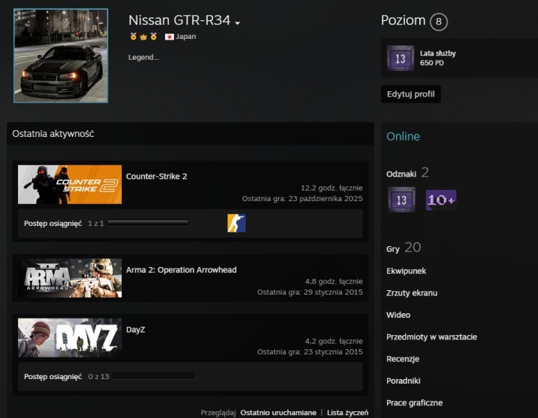Screen dimensions: 538x418
Task: Click the DayZ achievement progress bar
Action: 153,376
